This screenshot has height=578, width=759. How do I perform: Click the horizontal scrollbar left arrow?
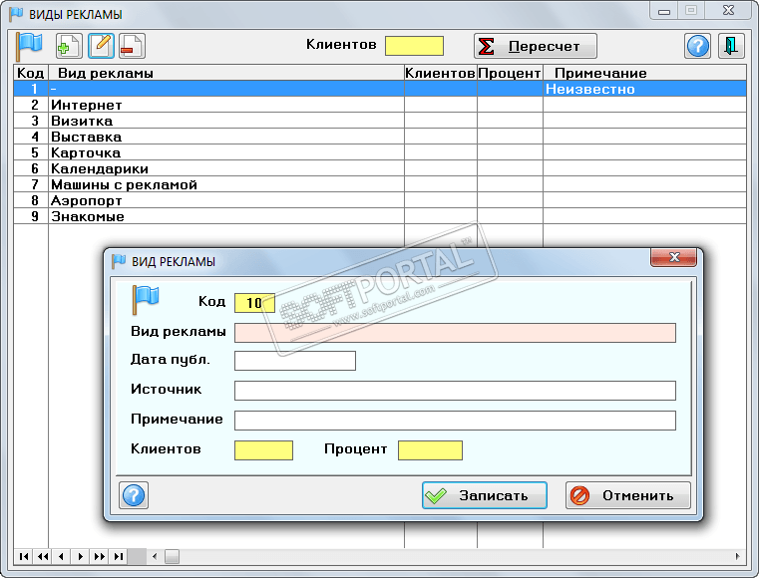155,557
